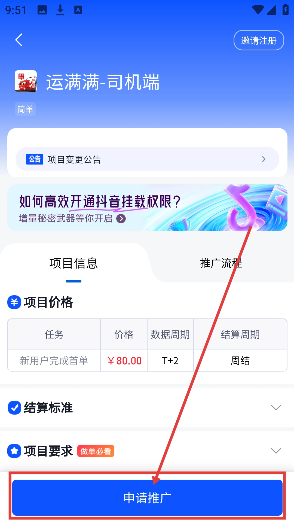Screen dimensions: 294x523
Task: Tap the circled arrow after 增量秘密武器等你开启
Action: tap(121, 218)
